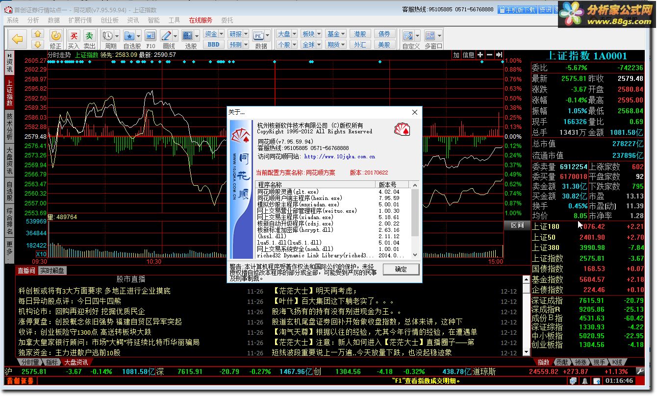Open the 扩展行情 menu
This screenshot has width=657, height=396.
tap(80, 20)
